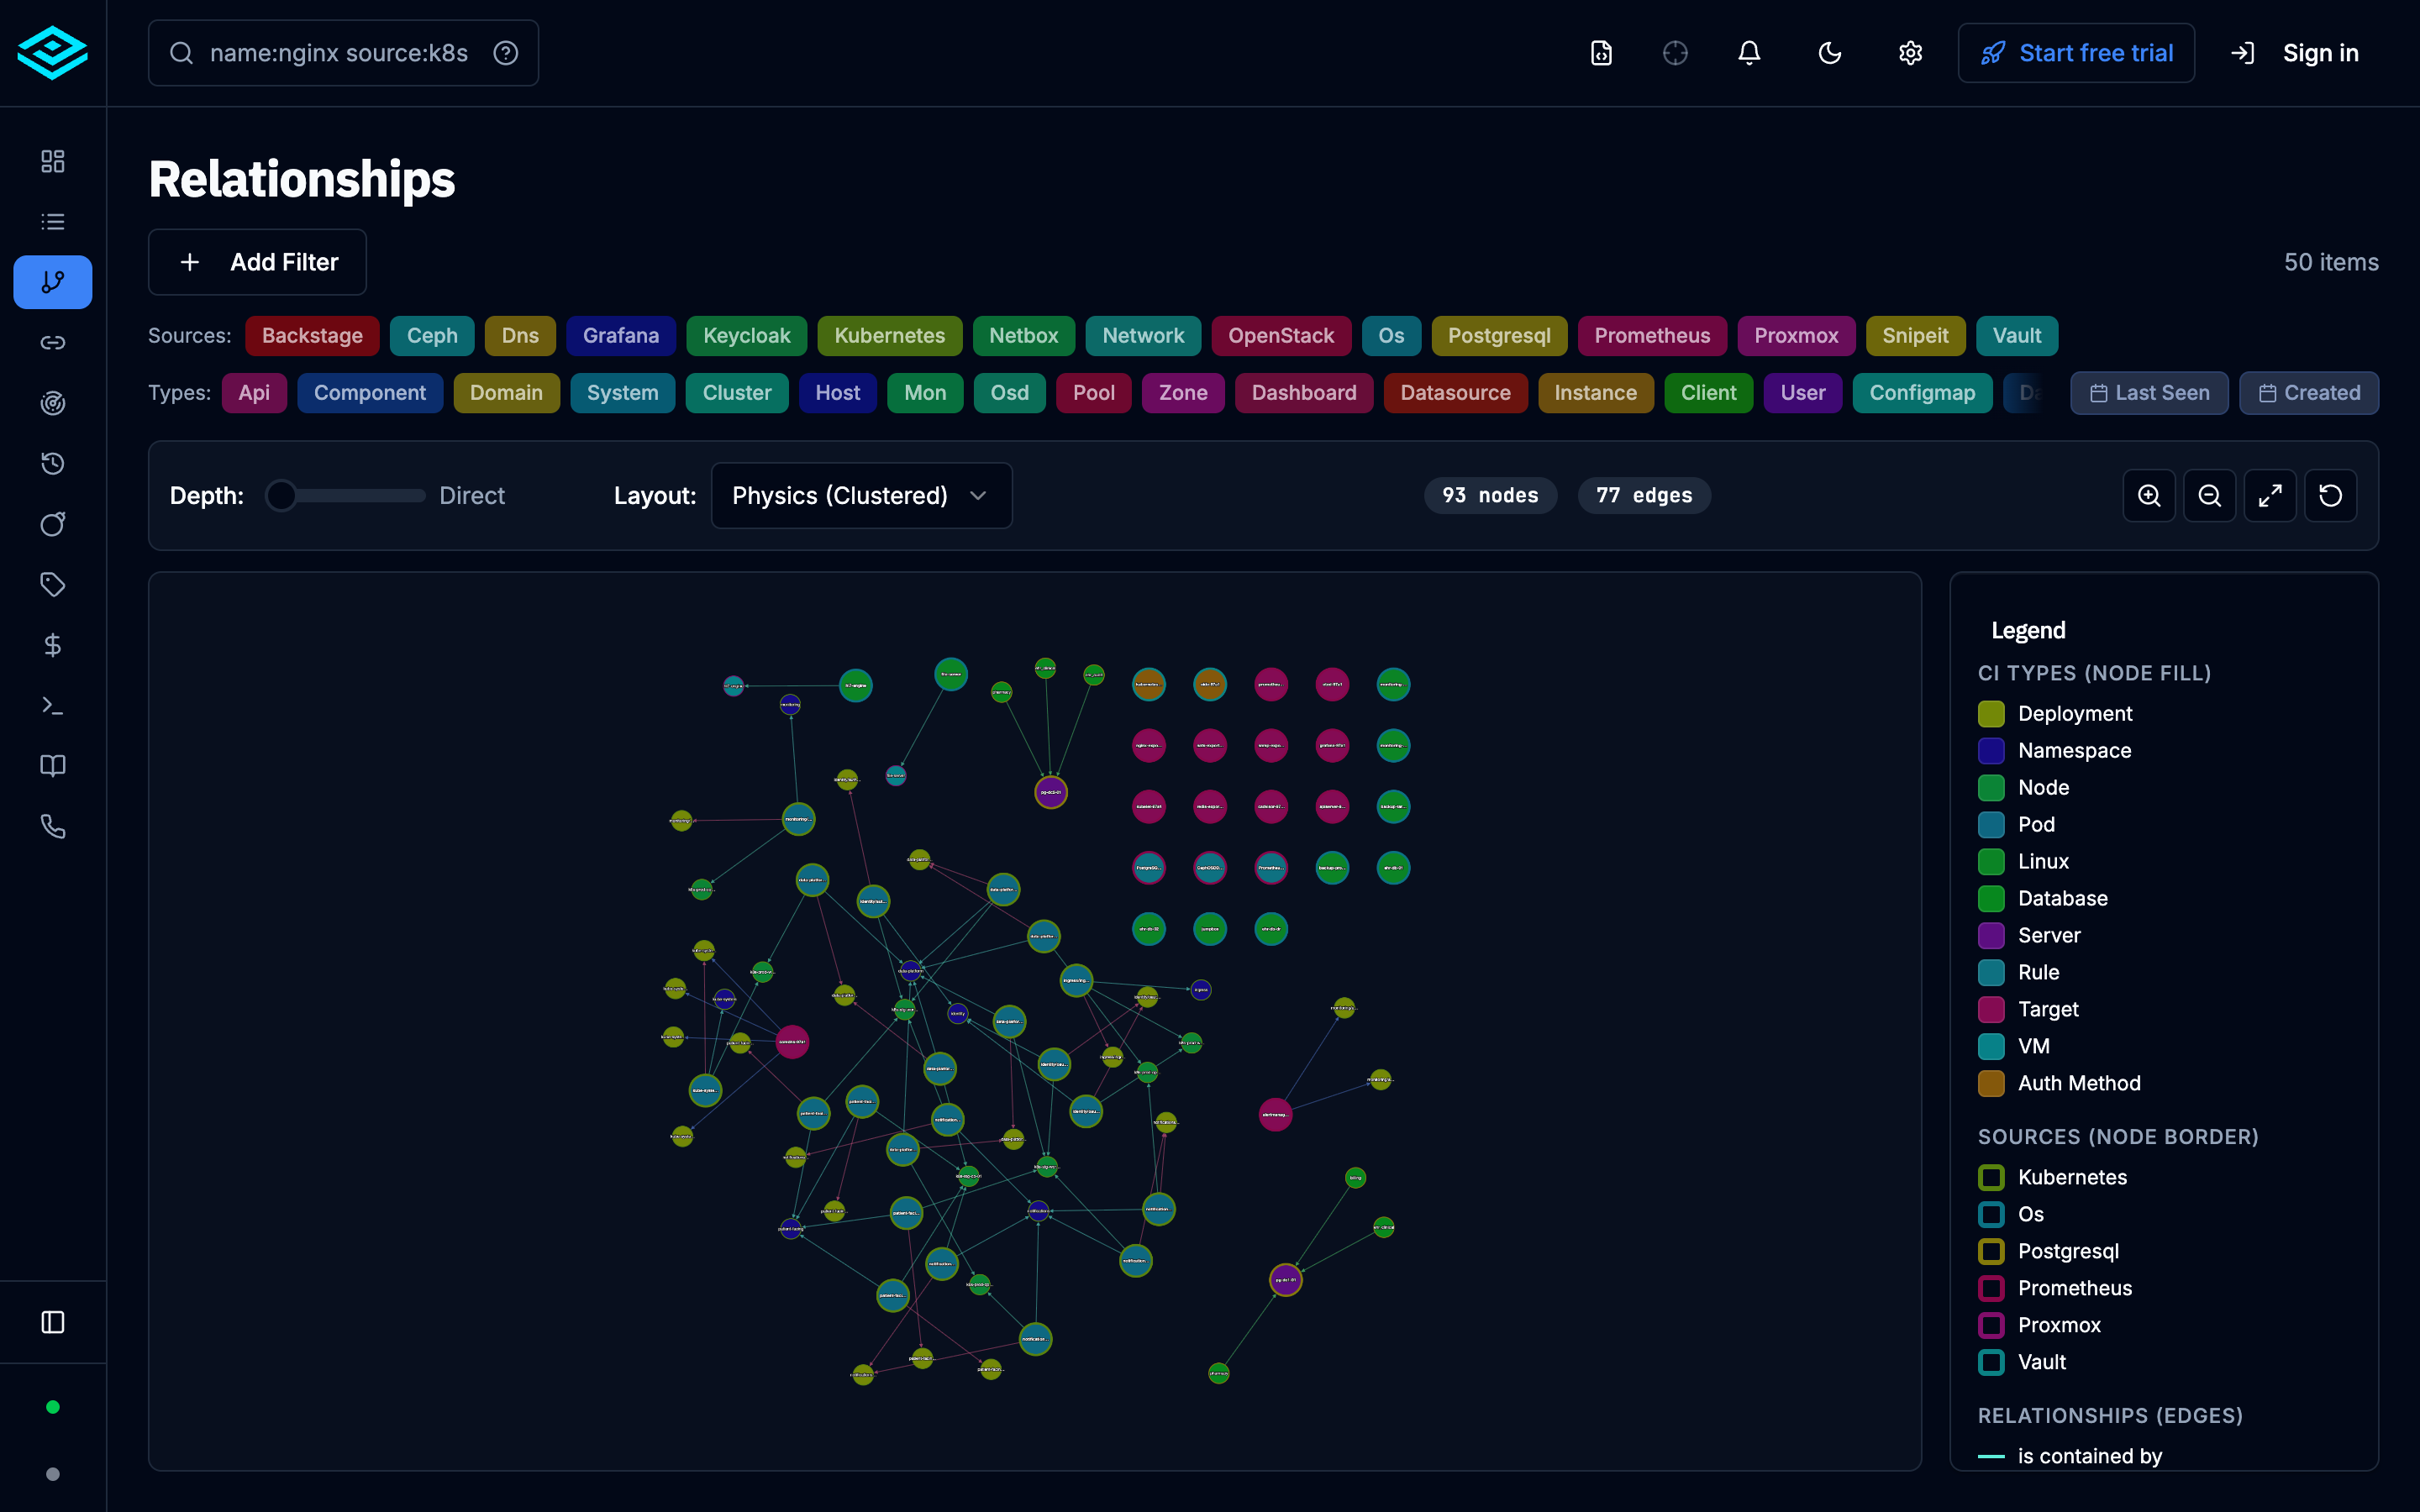Open the phone contact icon in sidebar
The width and height of the screenshot is (2420, 1512).
[53, 827]
